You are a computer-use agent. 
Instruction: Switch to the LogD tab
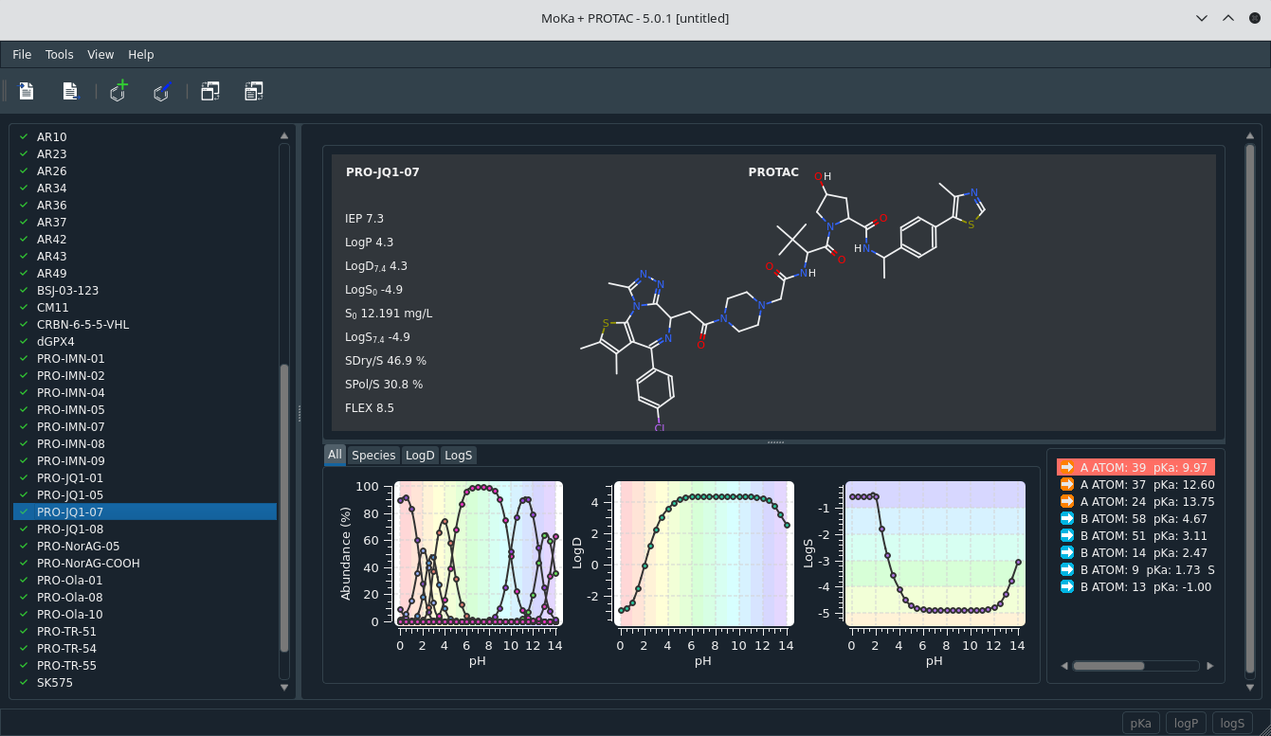click(x=420, y=455)
